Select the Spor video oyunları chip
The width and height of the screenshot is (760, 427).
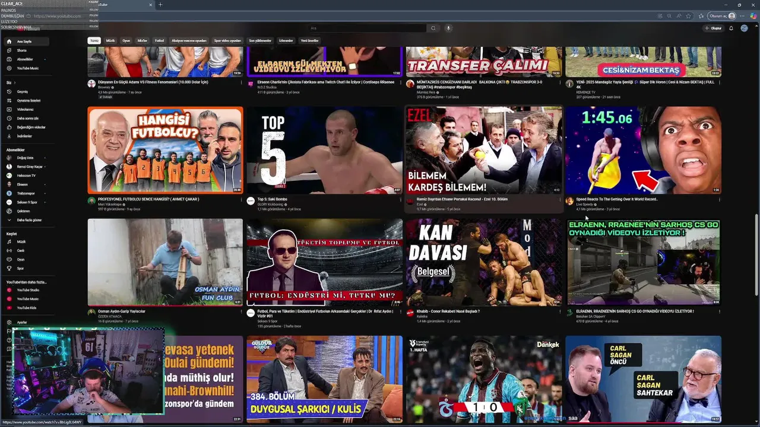point(228,41)
